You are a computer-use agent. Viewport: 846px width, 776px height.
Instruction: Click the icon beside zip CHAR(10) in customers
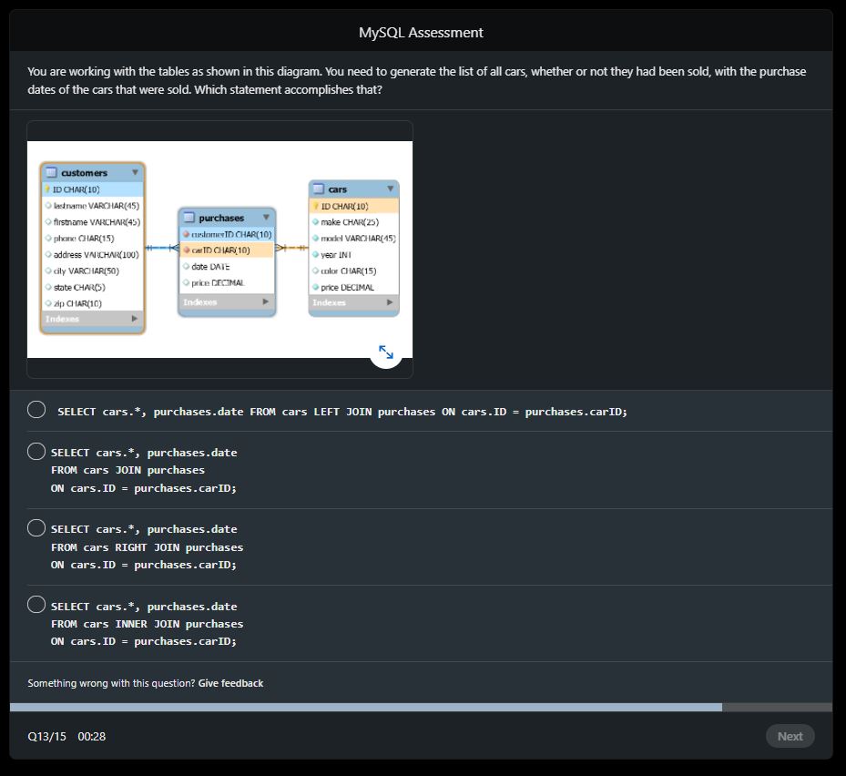click(x=49, y=302)
